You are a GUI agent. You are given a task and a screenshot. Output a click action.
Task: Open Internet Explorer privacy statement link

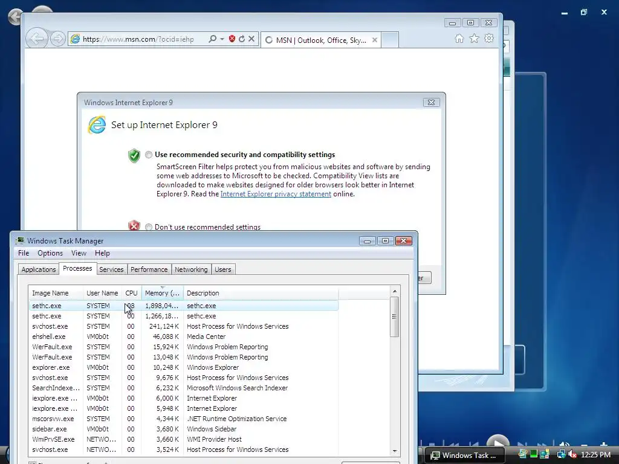(x=276, y=194)
